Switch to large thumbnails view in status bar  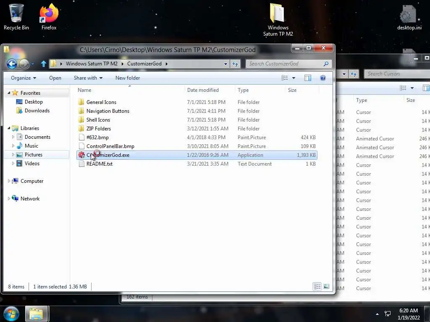[x=326, y=286]
